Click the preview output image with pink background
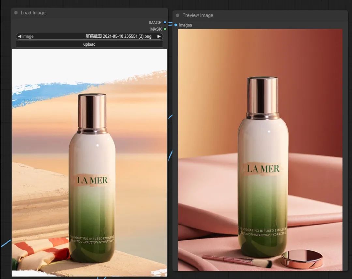The width and height of the screenshot is (352, 279). (260, 150)
